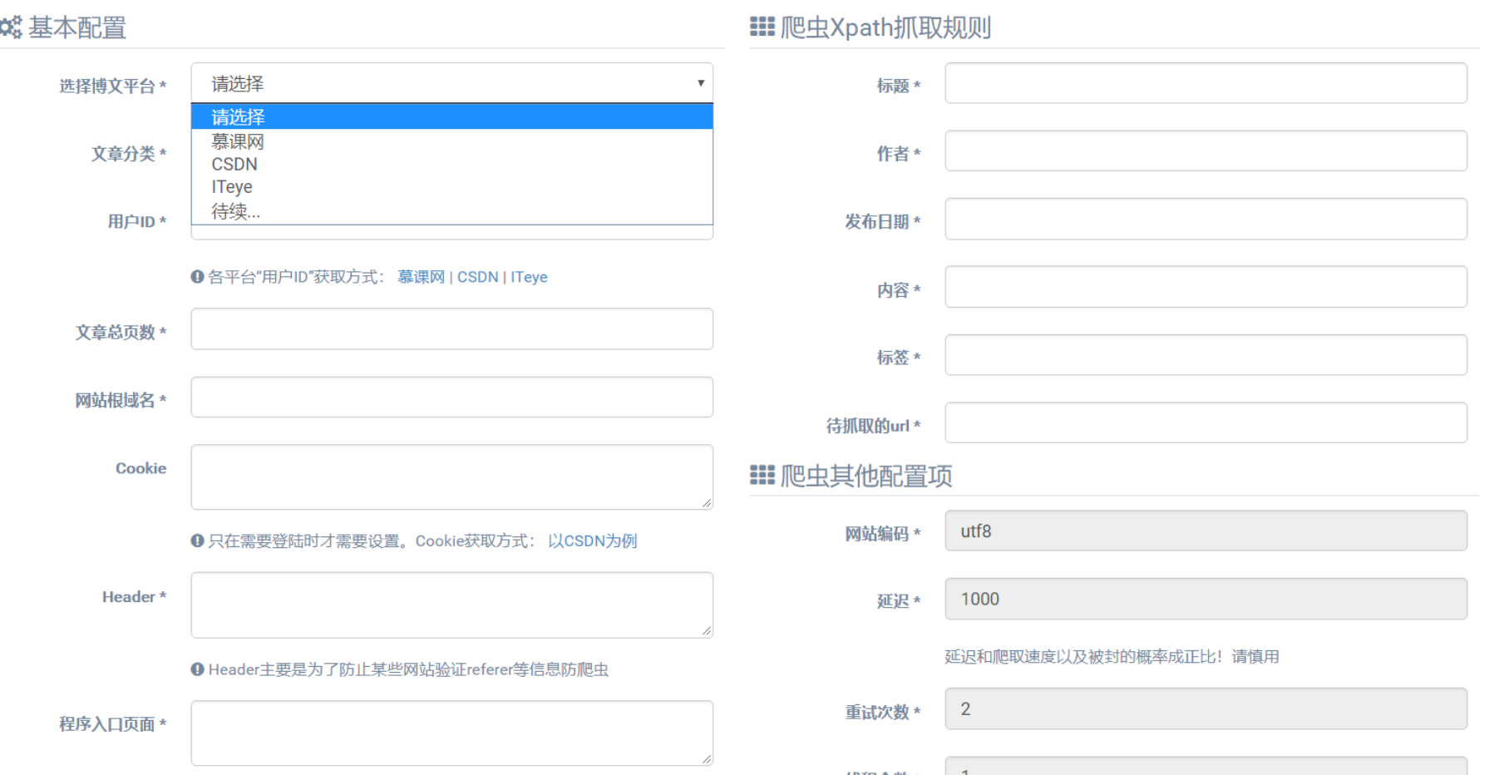Click the 以CSDN为例 link
Viewport: 1504px width, 775px height.
(x=593, y=541)
